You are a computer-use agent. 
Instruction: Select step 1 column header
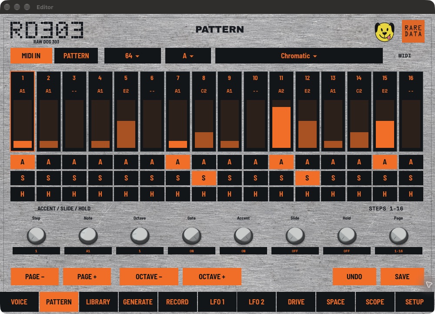tap(23, 78)
